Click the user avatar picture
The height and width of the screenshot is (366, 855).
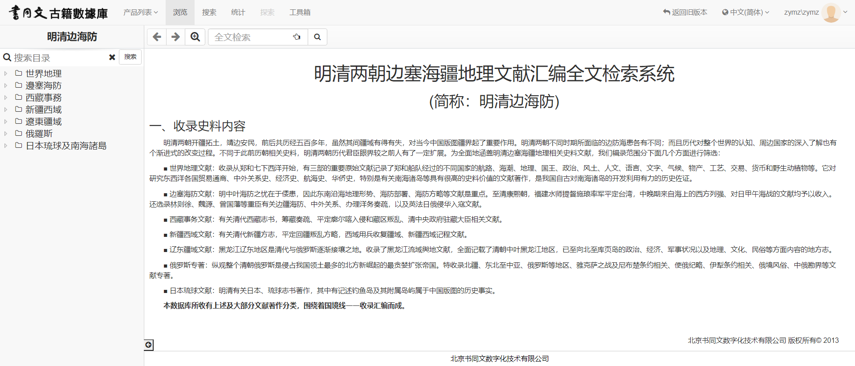point(831,12)
